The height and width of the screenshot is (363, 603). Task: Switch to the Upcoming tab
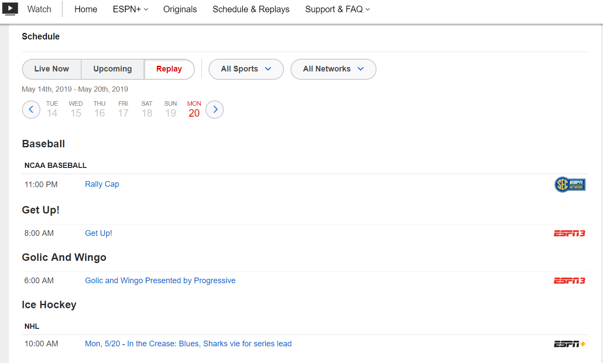pos(113,69)
